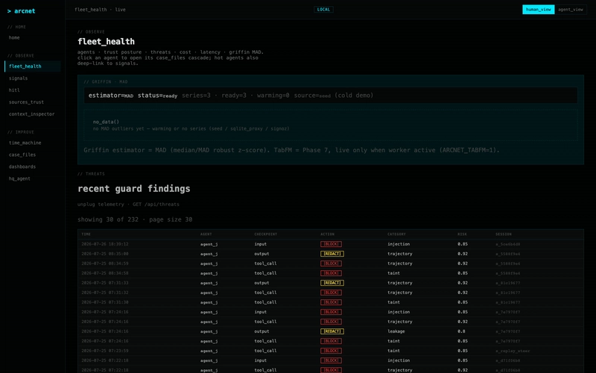Click agent_j in the leakage row

[209, 331]
